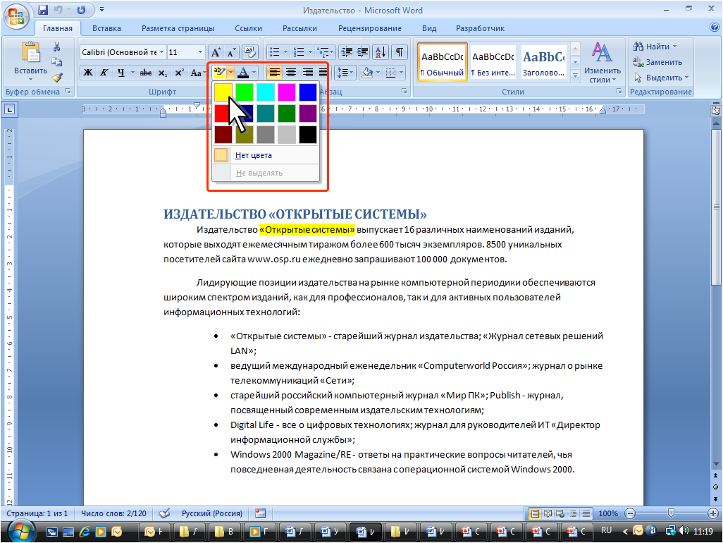Apply the Обычный style
This screenshot has height=543, width=723.
pyautogui.click(x=443, y=63)
